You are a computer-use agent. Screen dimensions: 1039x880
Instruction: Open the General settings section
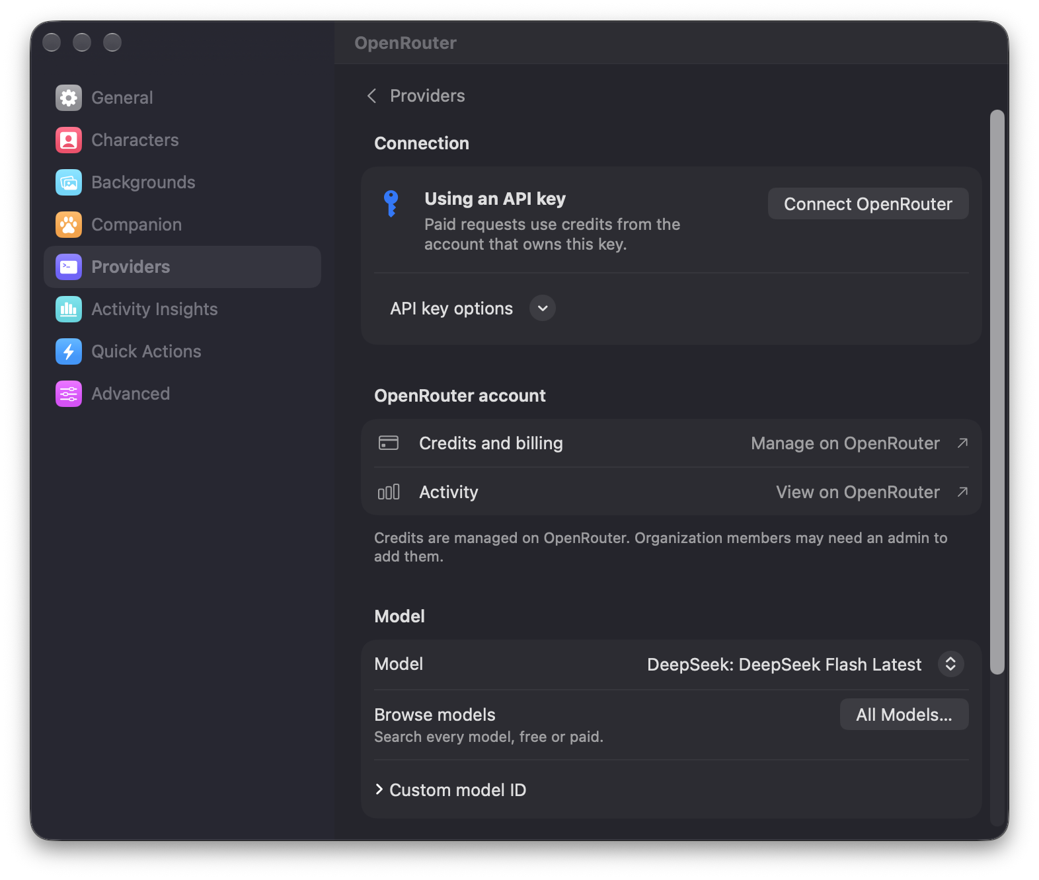pyautogui.click(x=182, y=98)
